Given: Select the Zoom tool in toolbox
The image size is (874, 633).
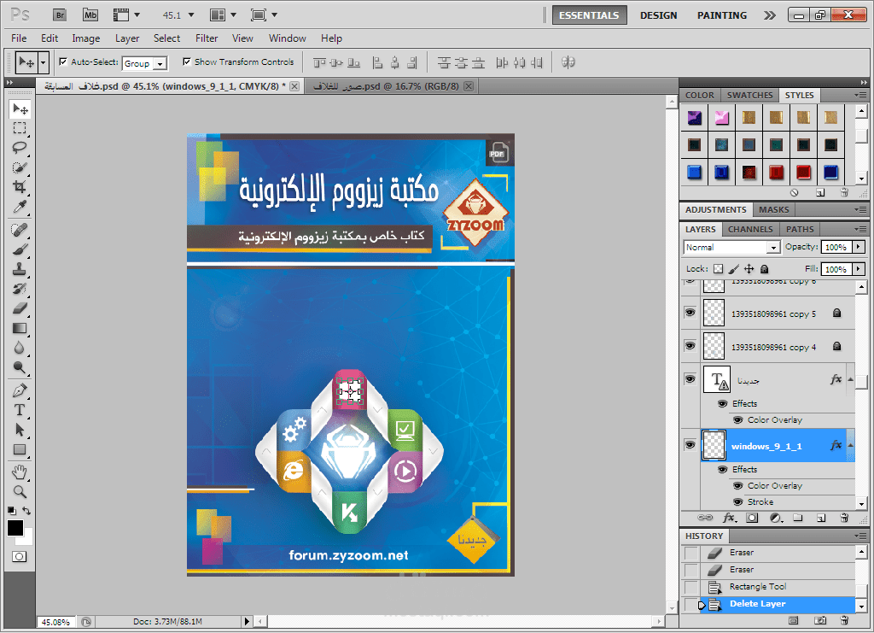Looking at the screenshot, I should click(x=20, y=492).
